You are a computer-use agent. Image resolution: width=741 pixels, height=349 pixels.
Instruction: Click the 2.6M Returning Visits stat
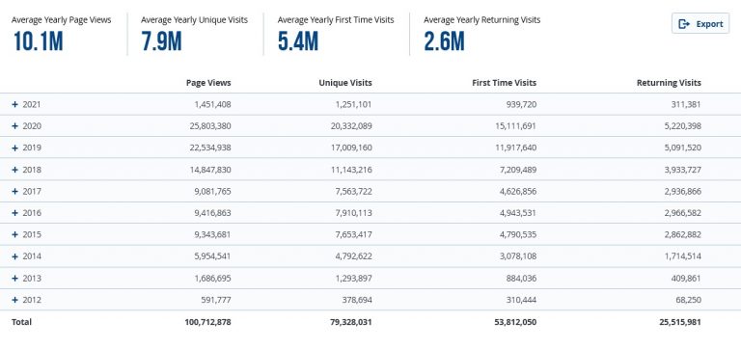(x=444, y=41)
